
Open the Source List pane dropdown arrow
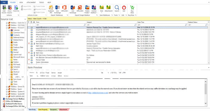pos(25,19)
